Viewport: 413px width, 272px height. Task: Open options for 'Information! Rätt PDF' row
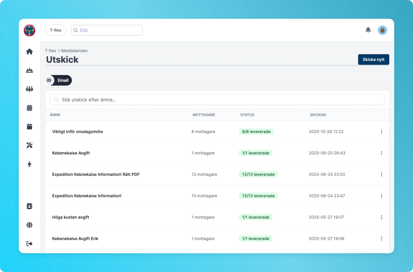click(x=382, y=174)
